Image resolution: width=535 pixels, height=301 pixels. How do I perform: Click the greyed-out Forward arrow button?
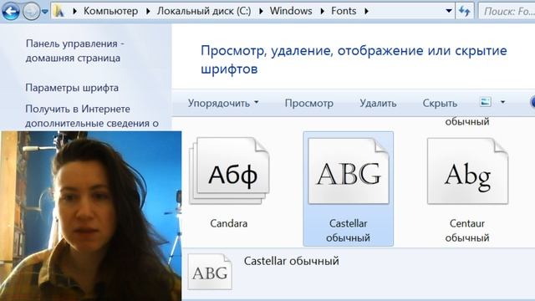[x=31, y=11]
